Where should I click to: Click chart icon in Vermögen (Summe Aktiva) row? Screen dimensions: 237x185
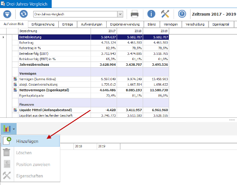tap(15, 79)
